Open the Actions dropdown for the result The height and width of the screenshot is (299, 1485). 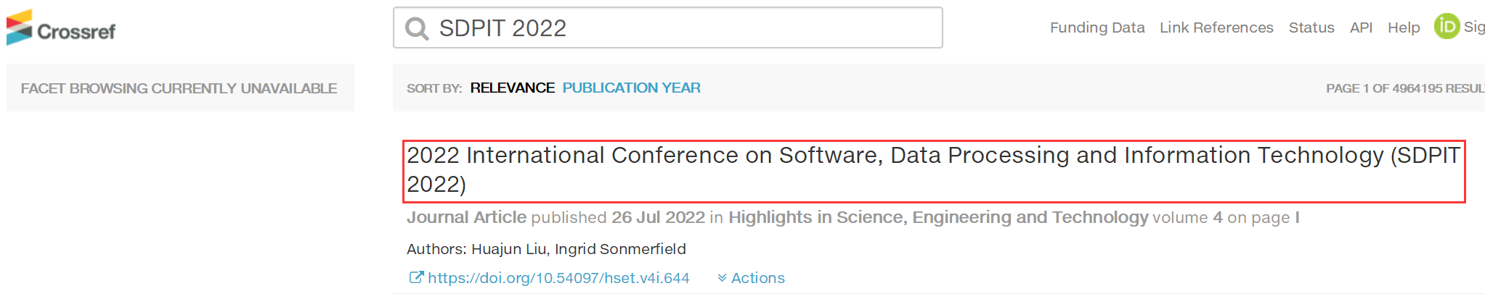point(751,278)
